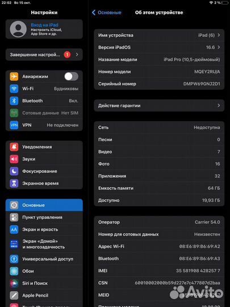Screen dimensions: 230x307
Task: Tap Wi-Fi address 08:E6:89:B6:69:A2
Action: pos(200,246)
